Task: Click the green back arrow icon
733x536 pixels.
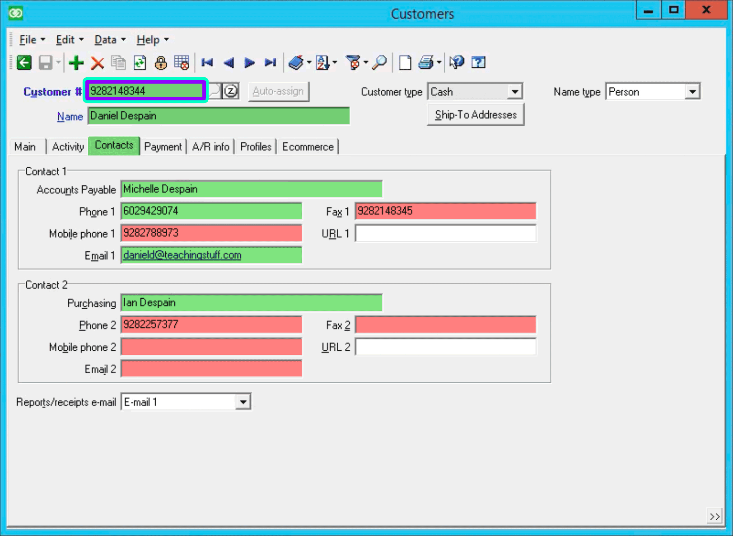Action: (x=24, y=63)
